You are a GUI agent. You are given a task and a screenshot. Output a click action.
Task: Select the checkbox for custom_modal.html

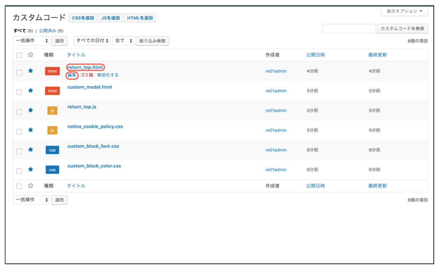point(19,92)
